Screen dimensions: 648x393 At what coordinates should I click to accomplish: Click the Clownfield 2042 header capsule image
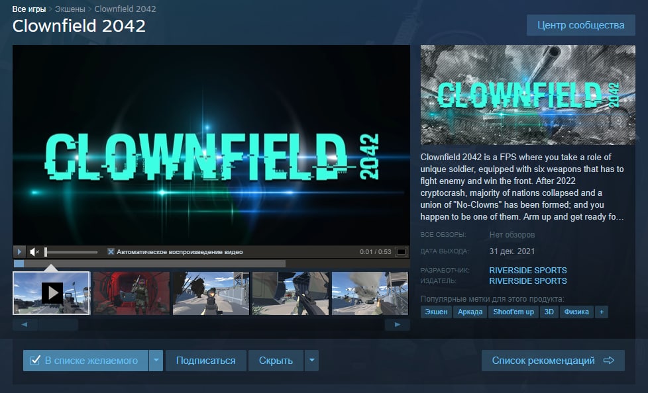point(527,95)
